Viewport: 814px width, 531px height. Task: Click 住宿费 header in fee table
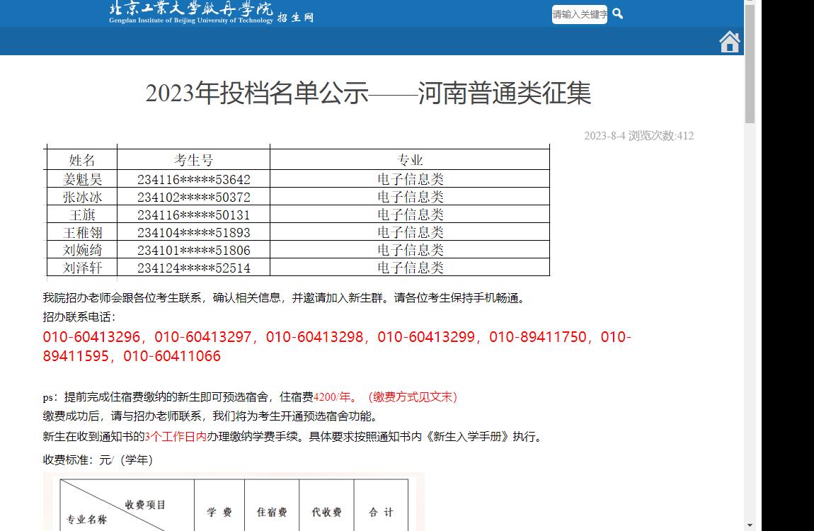[272, 513]
